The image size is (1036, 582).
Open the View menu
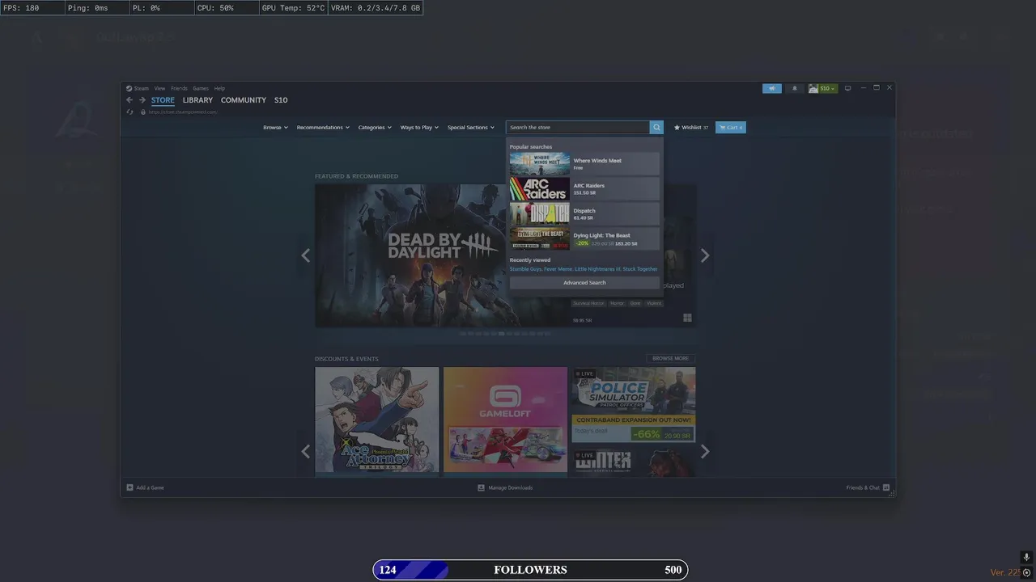click(159, 88)
